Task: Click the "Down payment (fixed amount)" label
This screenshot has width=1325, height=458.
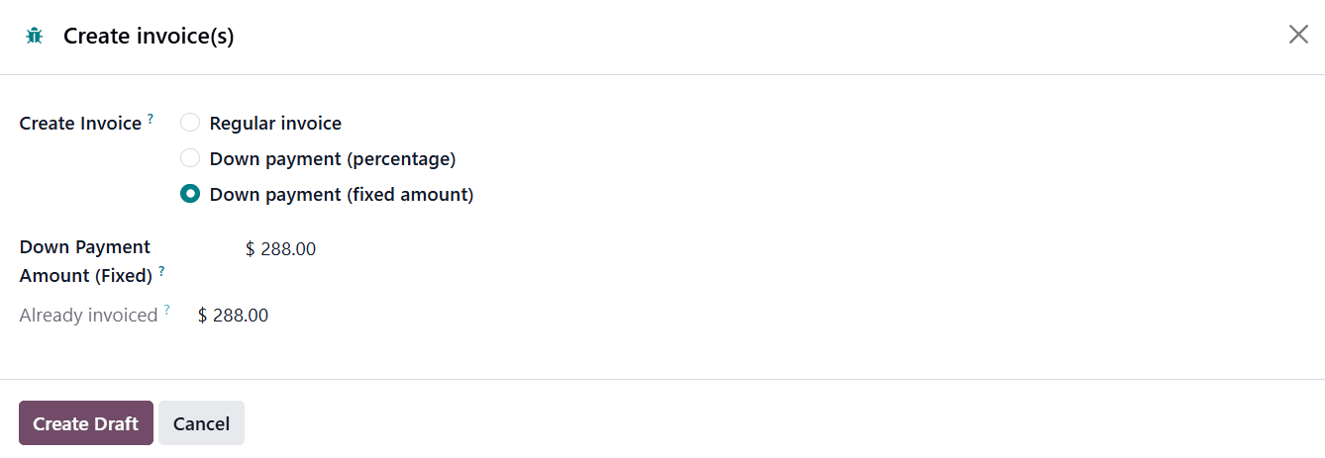Action: point(342,195)
